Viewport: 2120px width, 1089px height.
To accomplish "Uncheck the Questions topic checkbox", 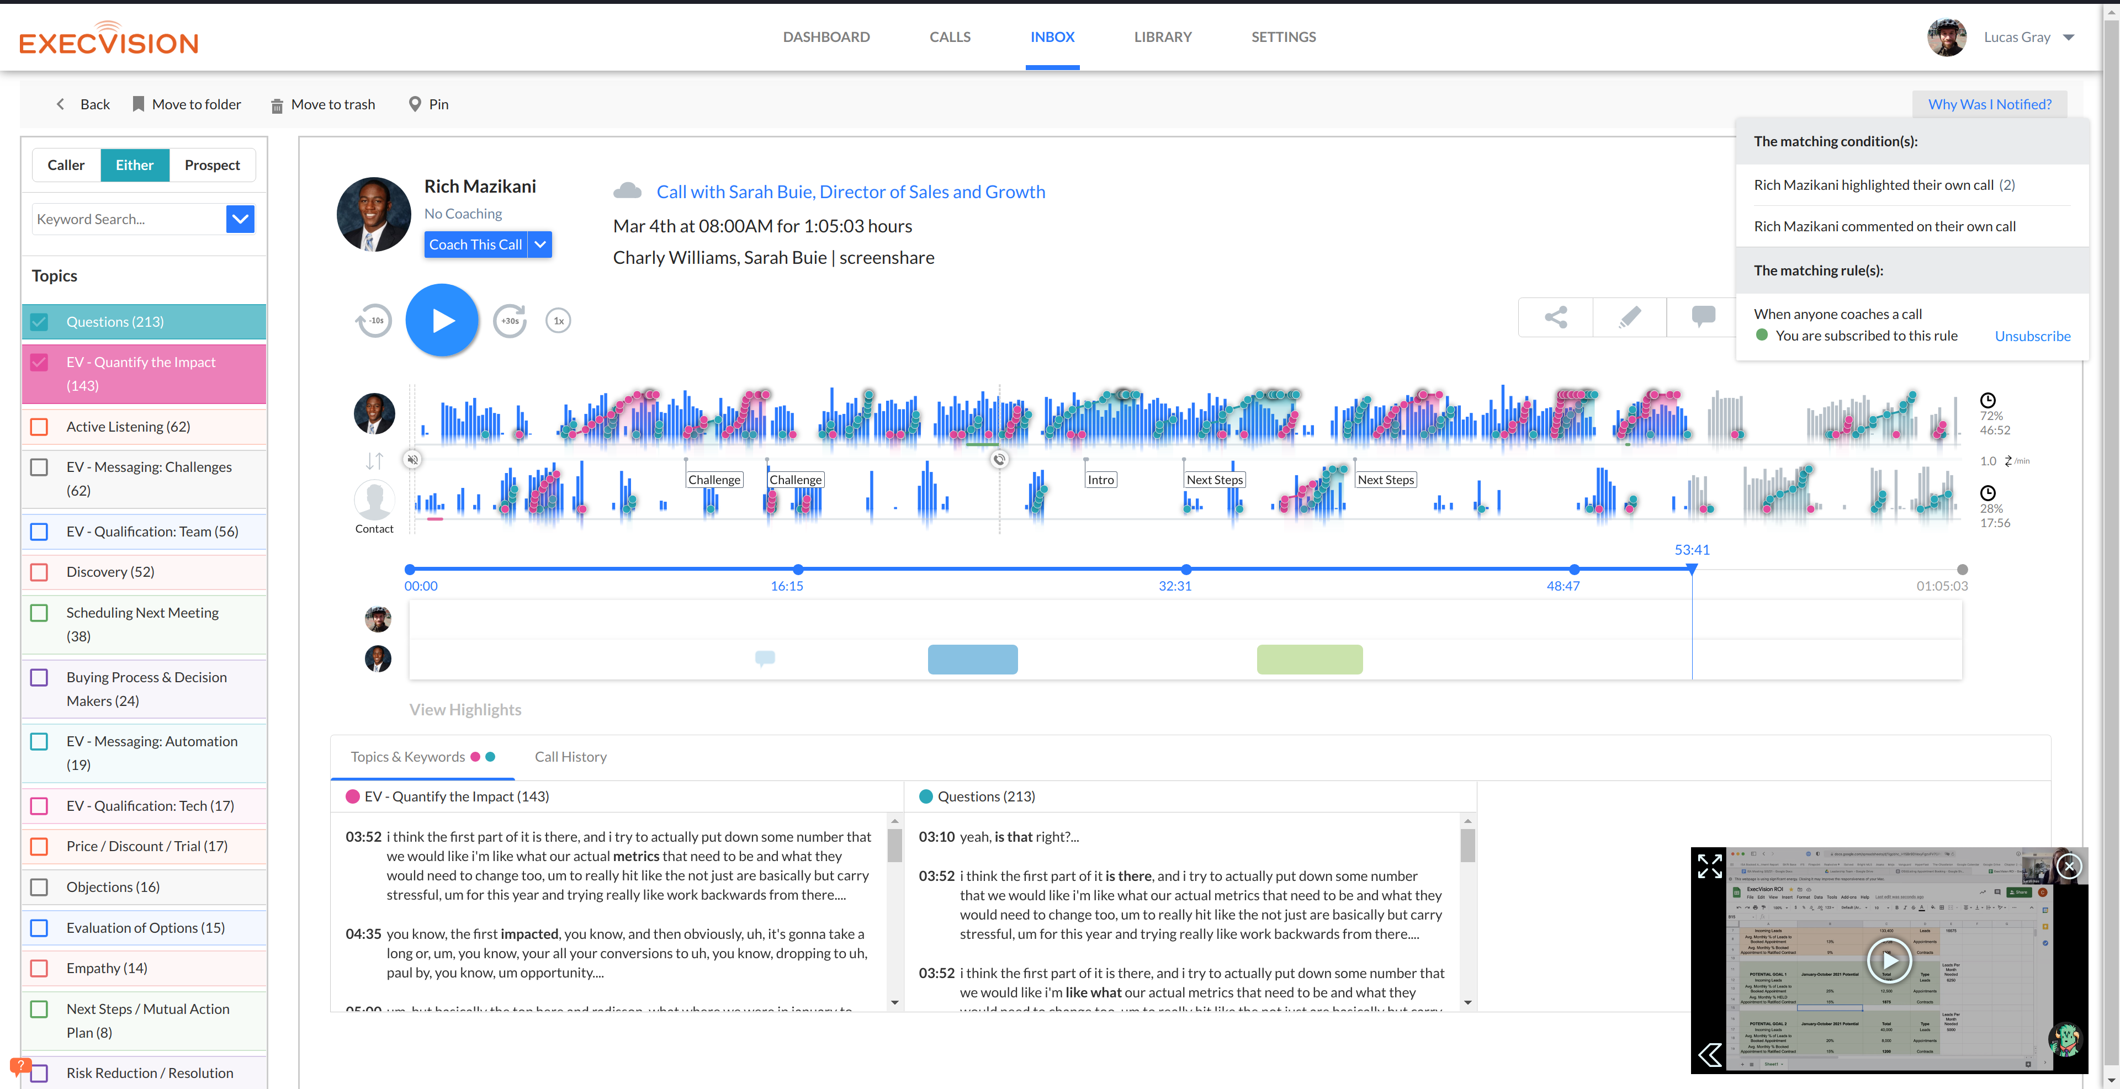I will tap(40, 322).
